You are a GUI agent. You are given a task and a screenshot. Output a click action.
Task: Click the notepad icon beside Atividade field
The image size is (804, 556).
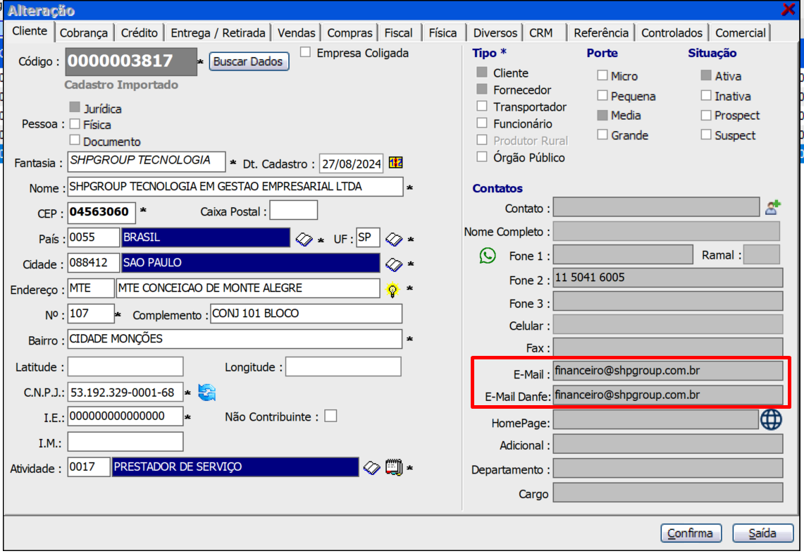pyautogui.click(x=393, y=467)
